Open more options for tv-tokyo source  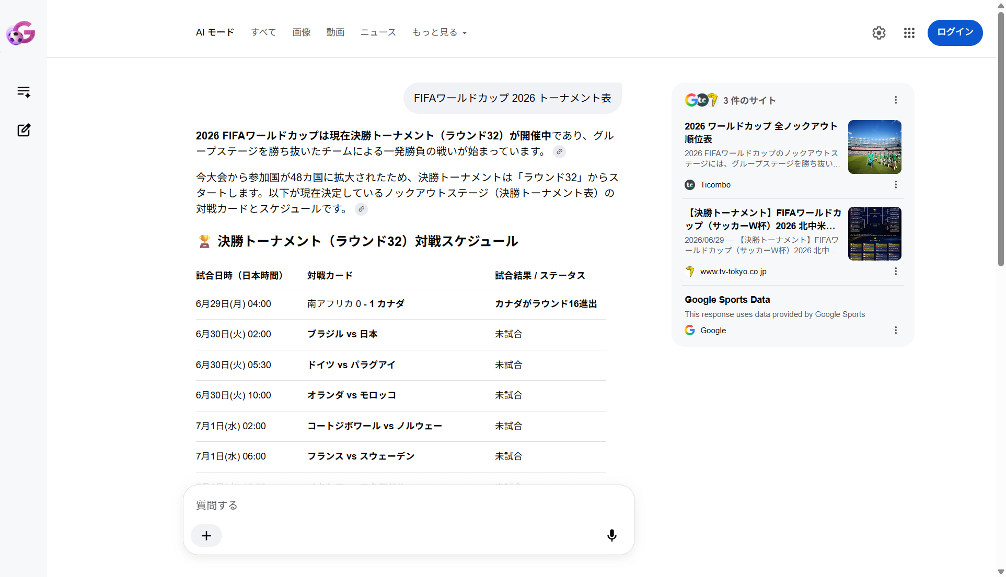click(896, 271)
